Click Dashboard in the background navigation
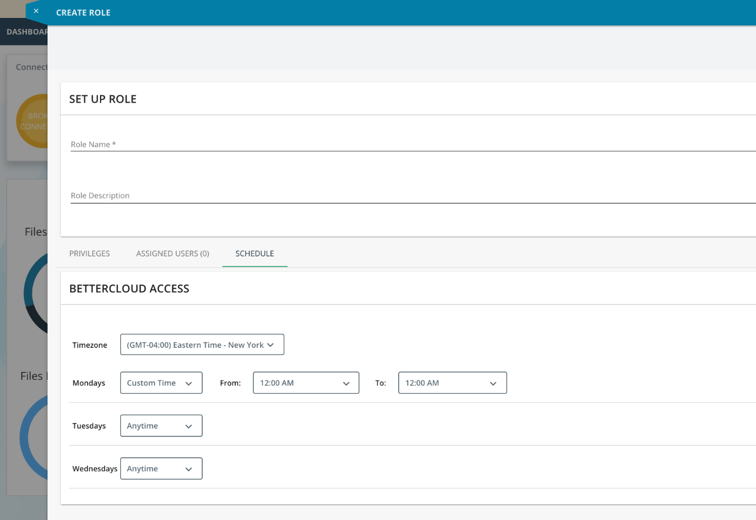This screenshot has width=756, height=520. click(27, 32)
